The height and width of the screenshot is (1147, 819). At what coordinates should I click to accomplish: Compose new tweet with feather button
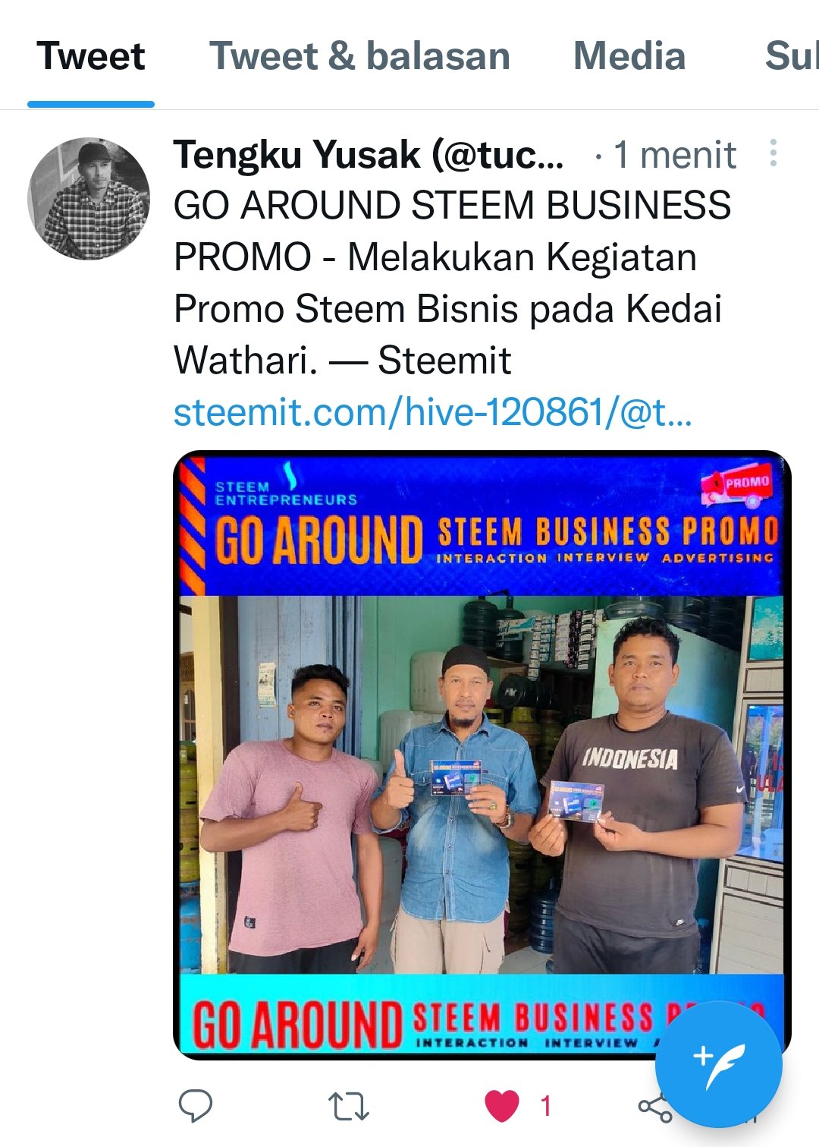pos(718,1064)
